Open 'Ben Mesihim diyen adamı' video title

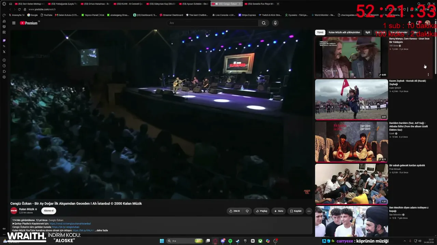(x=409, y=209)
